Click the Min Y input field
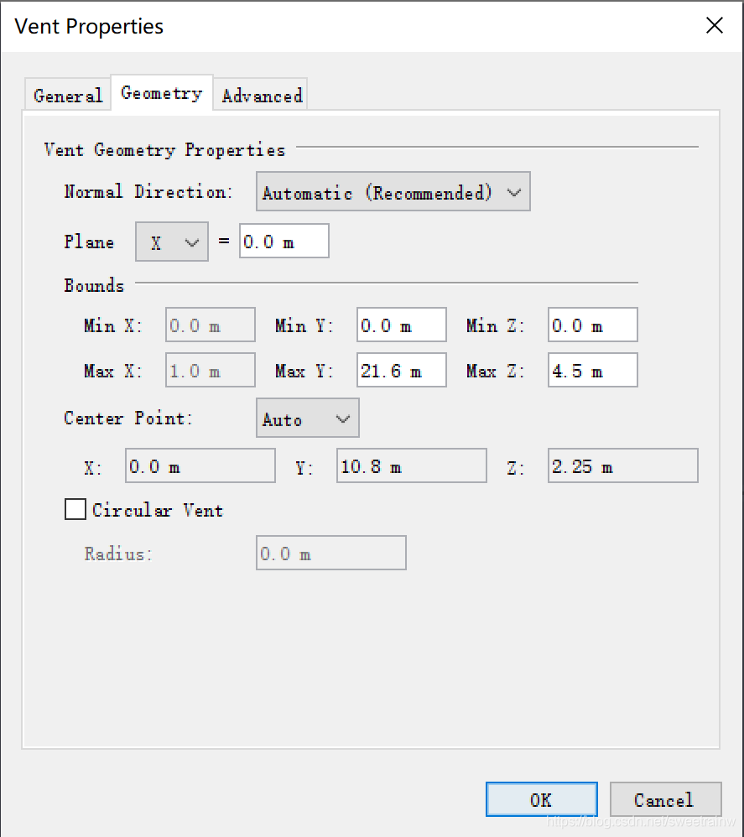Image resolution: width=744 pixels, height=837 pixels. coord(401,325)
